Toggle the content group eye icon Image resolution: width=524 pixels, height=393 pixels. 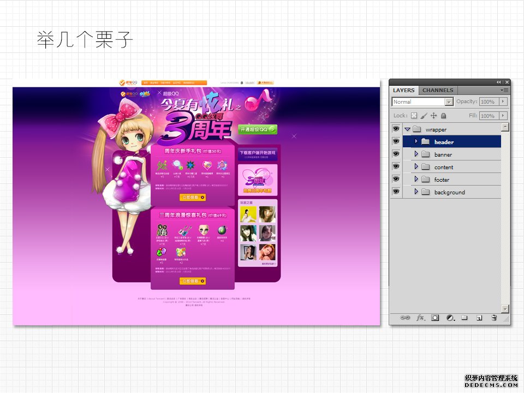click(396, 166)
